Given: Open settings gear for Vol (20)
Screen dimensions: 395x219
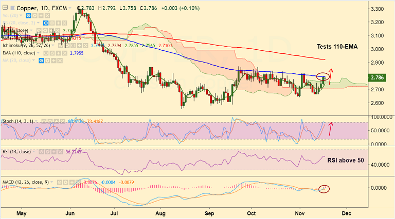Looking at the screenshot, I should pos(35,16).
